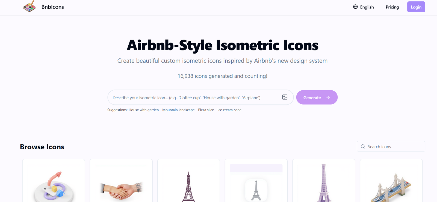Click the Login button

[416, 7]
